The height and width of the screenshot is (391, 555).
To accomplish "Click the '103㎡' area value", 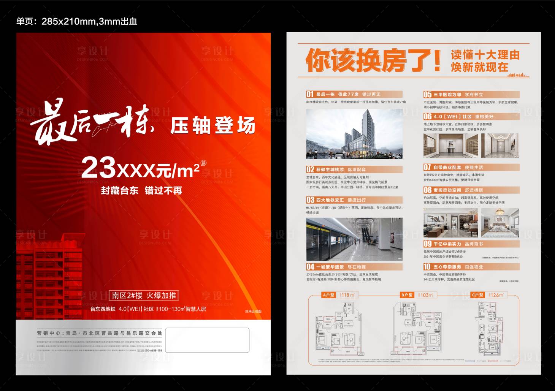I will 426,295.
